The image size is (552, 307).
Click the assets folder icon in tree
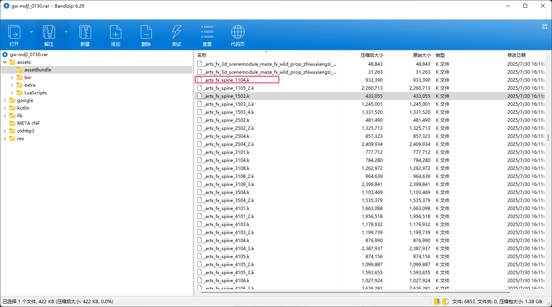pyautogui.click(x=12, y=62)
